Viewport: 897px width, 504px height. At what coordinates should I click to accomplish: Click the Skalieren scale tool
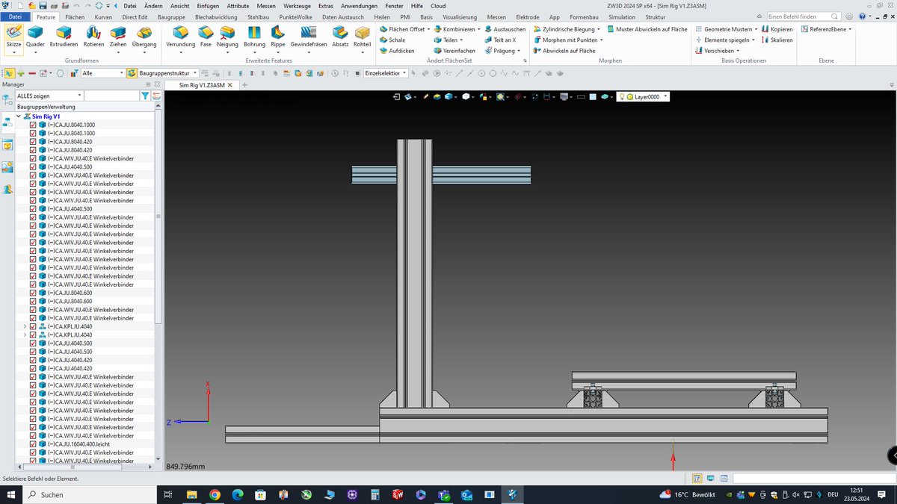click(777, 40)
